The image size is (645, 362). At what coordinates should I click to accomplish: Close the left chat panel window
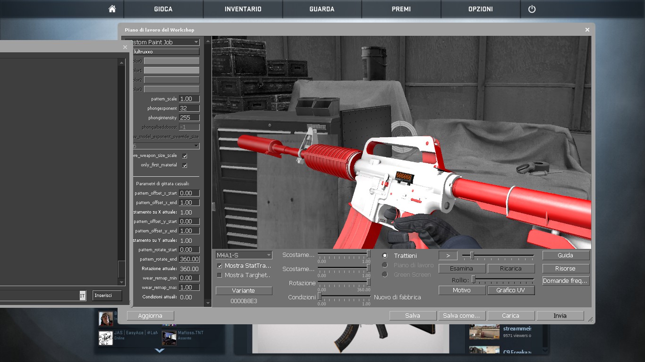coord(125,47)
